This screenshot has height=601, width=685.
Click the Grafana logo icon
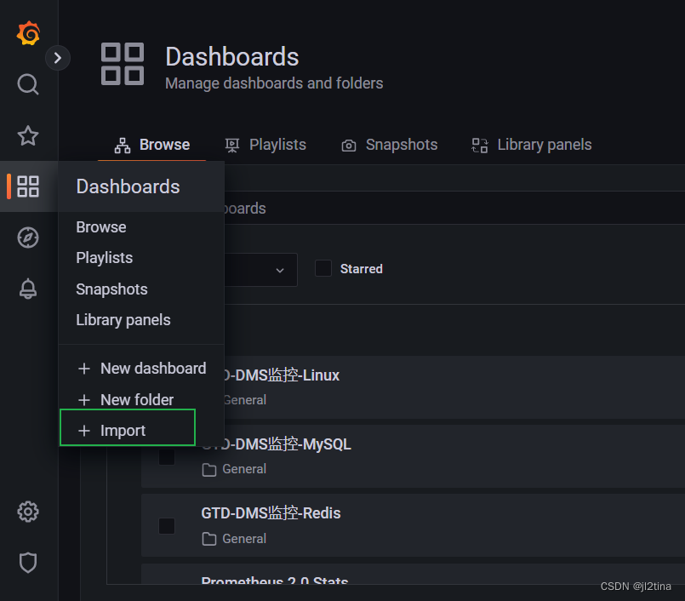[28, 34]
